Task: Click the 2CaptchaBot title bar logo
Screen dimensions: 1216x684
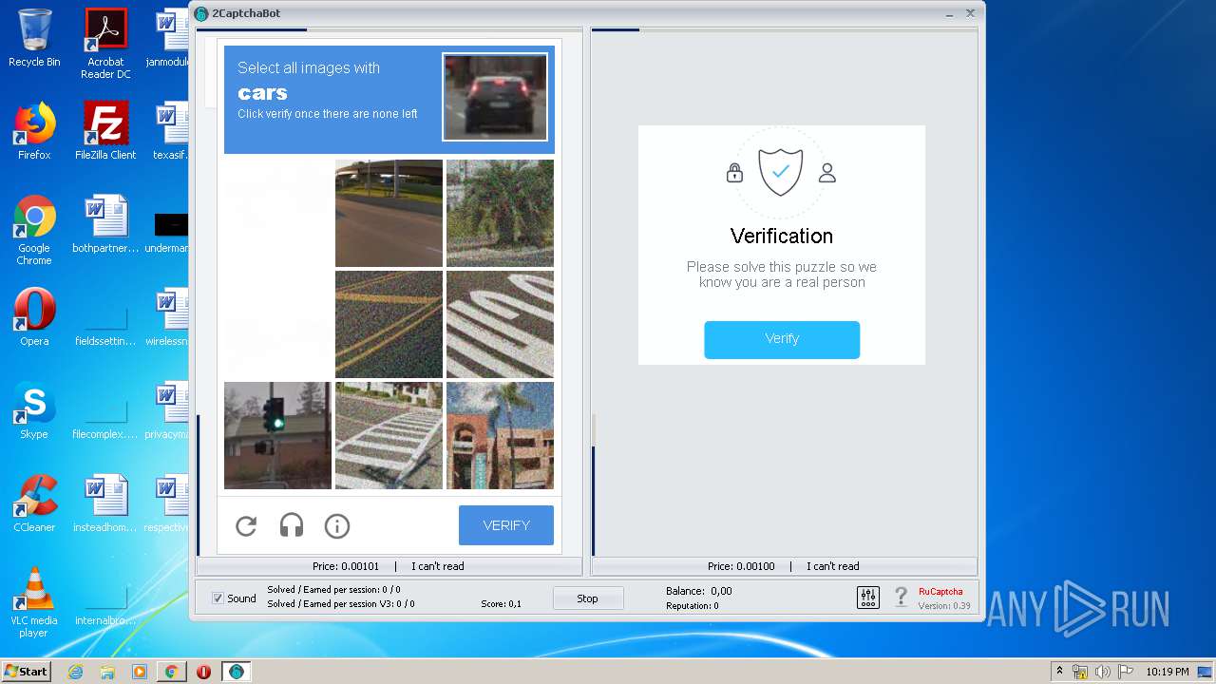Action: (201, 13)
